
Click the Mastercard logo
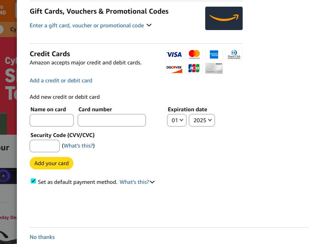194,55
